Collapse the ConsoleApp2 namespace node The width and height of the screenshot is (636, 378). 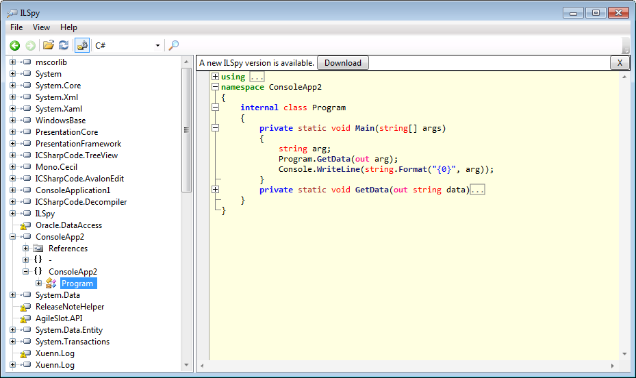pyautogui.click(x=25, y=271)
